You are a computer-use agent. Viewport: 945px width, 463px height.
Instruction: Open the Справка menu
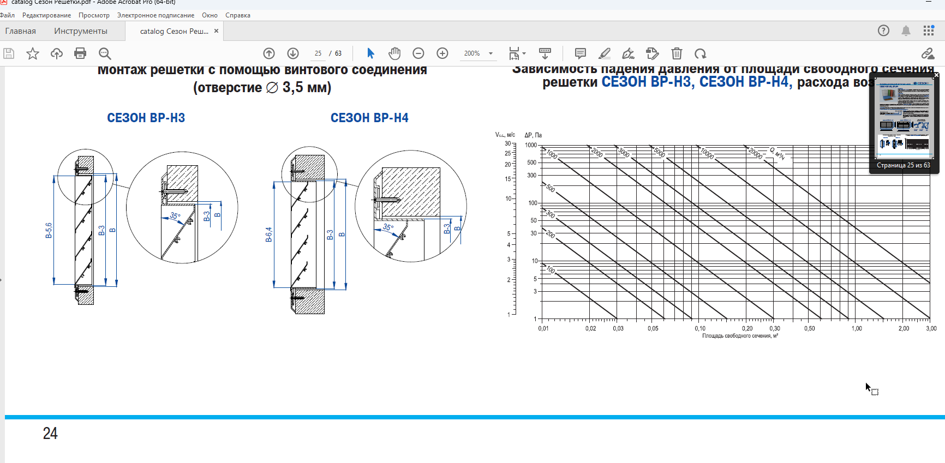[x=238, y=15]
